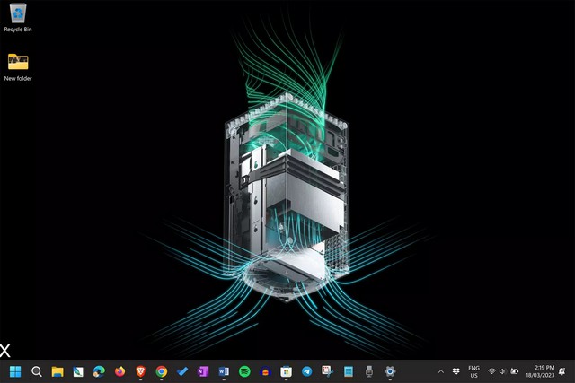Select the New folder desktop icon
575x383 pixels.
click(x=18, y=67)
